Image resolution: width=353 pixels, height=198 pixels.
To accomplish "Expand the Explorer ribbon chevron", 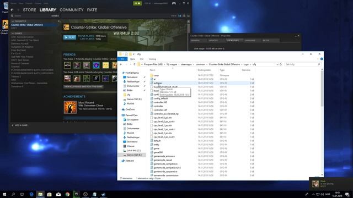I will tap(318, 59).
